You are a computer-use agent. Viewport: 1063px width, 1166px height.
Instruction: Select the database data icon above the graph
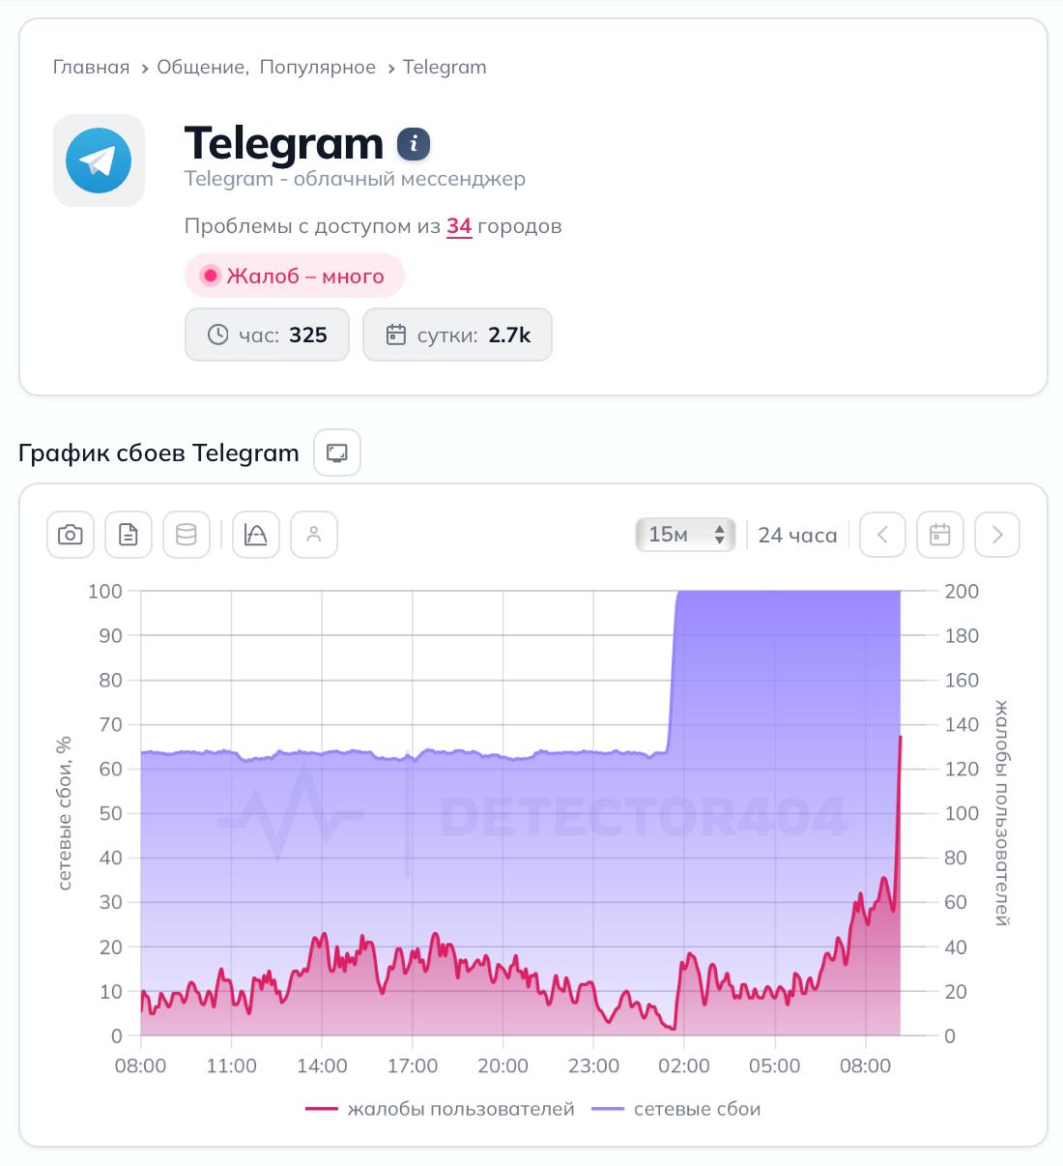186,534
